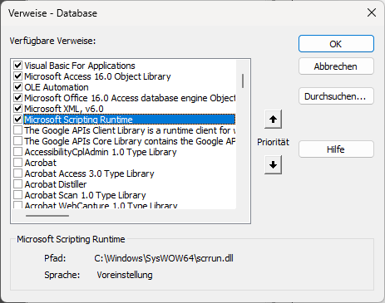This screenshot has width=385, height=303.
Task: Uncheck Microsoft Office 16.0 Access database engine
Action: point(18,98)
